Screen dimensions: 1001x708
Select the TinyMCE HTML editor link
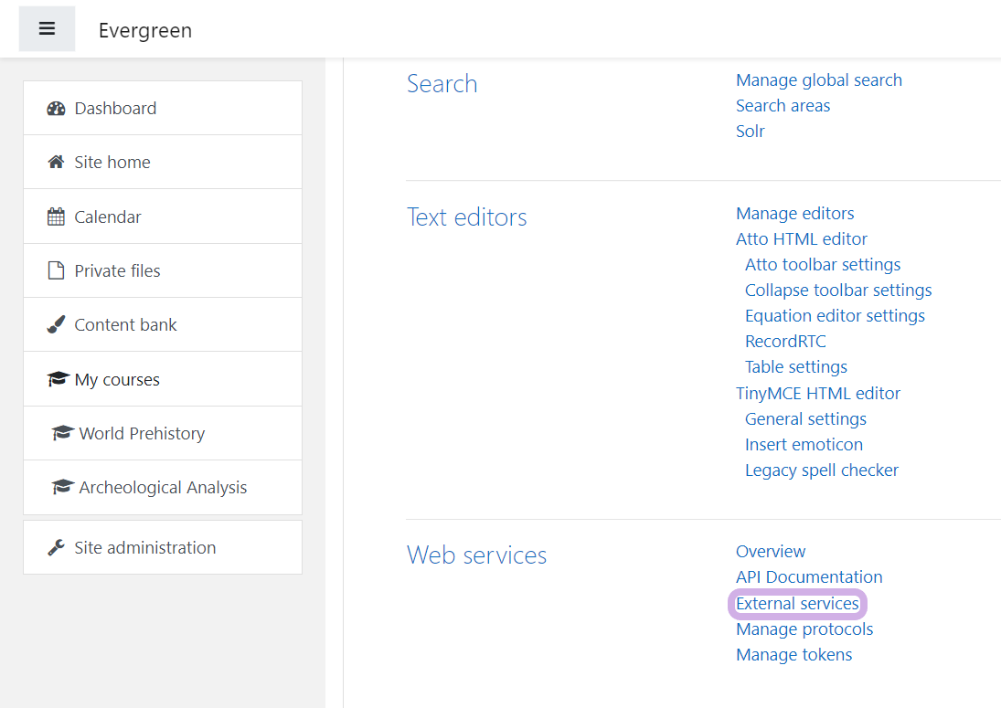click(818, 394)
